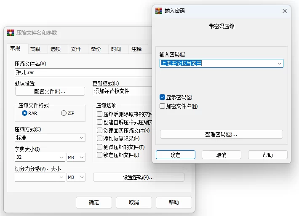The image size is (299, 216).
Task: Open the 备份 tab
Action: 96,49
